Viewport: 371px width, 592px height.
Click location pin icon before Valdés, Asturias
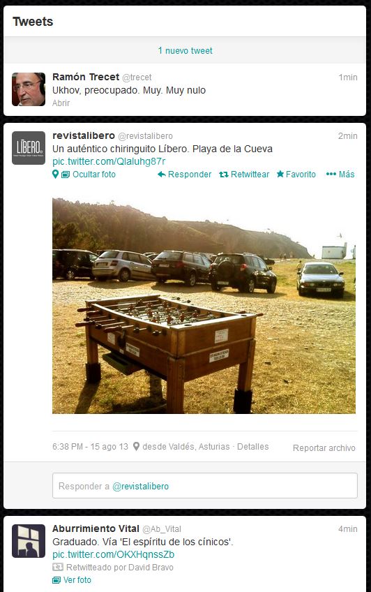(137, 446)
